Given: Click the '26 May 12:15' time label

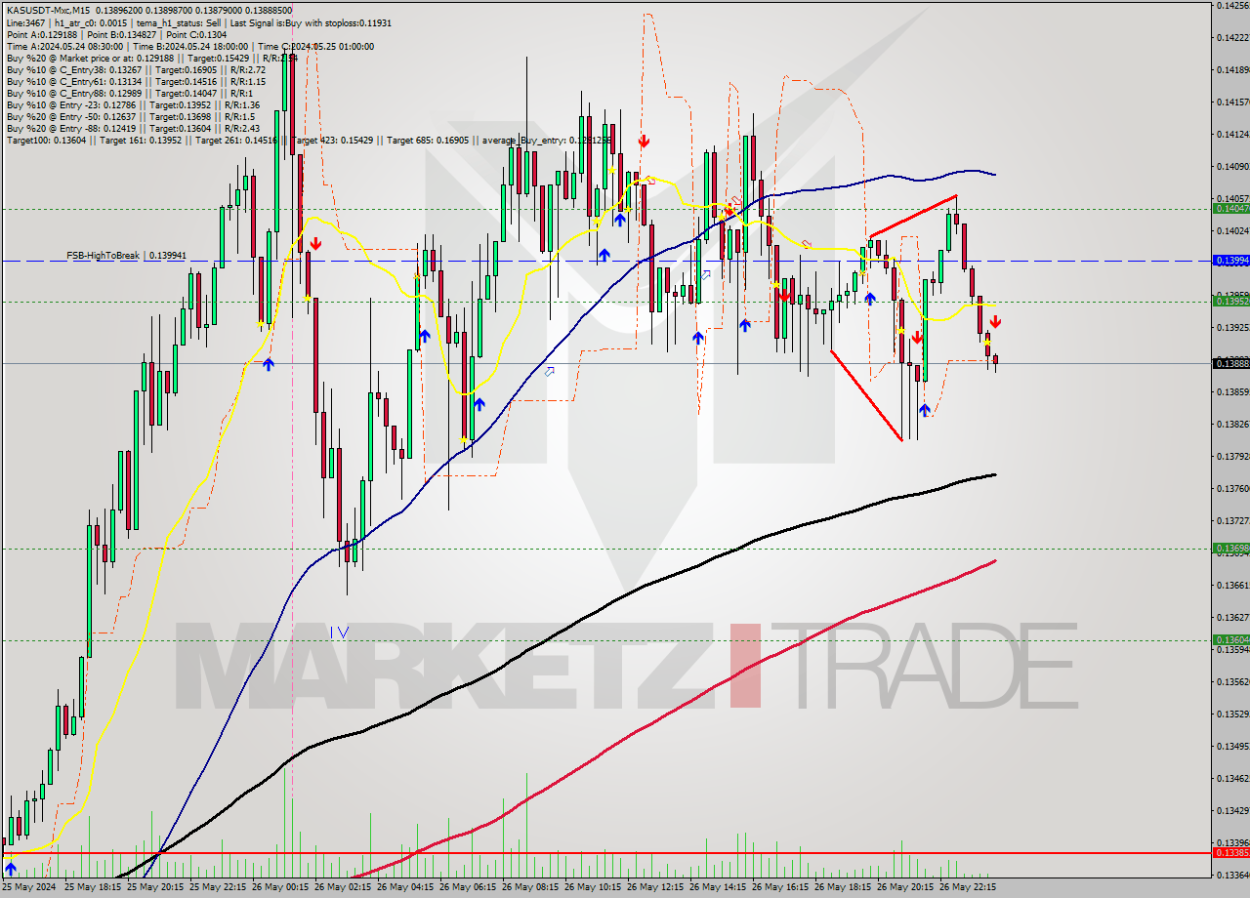Looking at the screenshot, I should coord(654,888).
